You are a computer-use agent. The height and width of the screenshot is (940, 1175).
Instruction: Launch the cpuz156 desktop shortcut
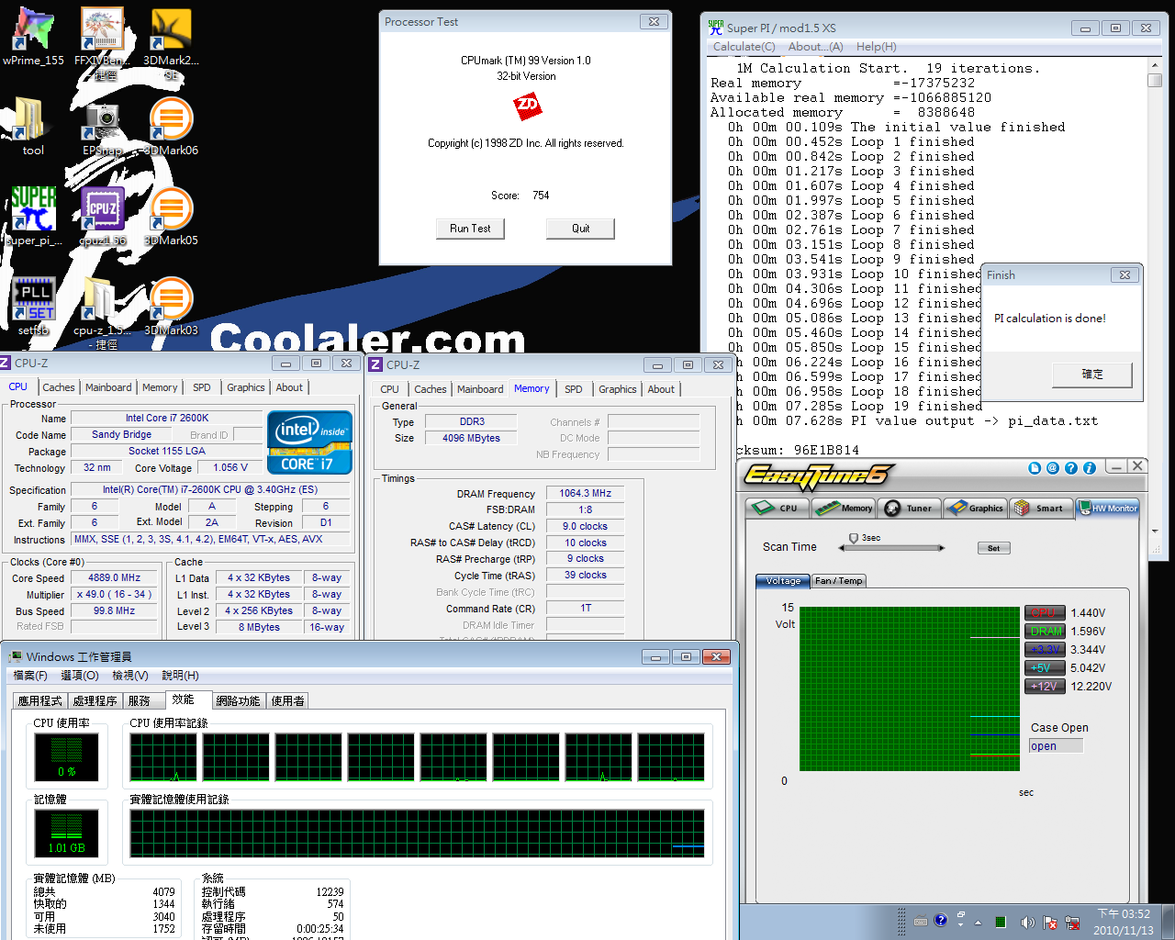(x=102, y=217)
